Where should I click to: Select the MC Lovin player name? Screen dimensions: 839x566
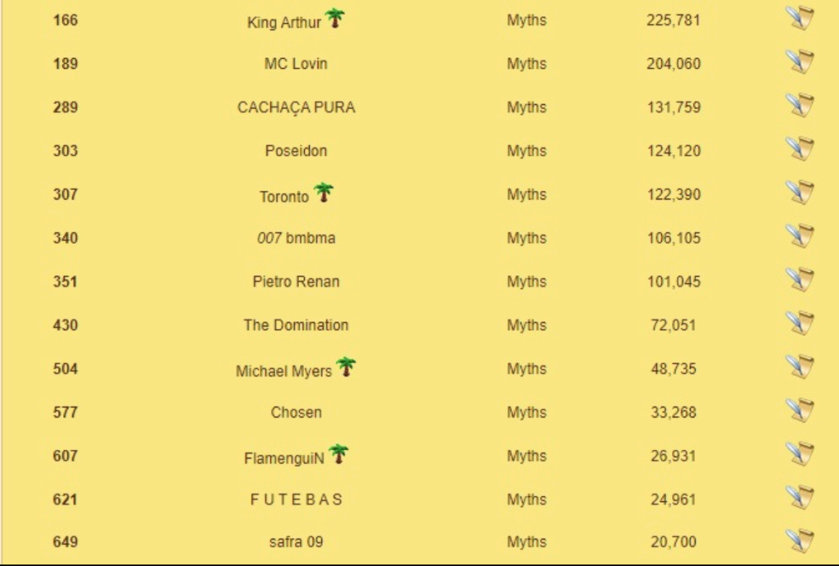point(296,64)
